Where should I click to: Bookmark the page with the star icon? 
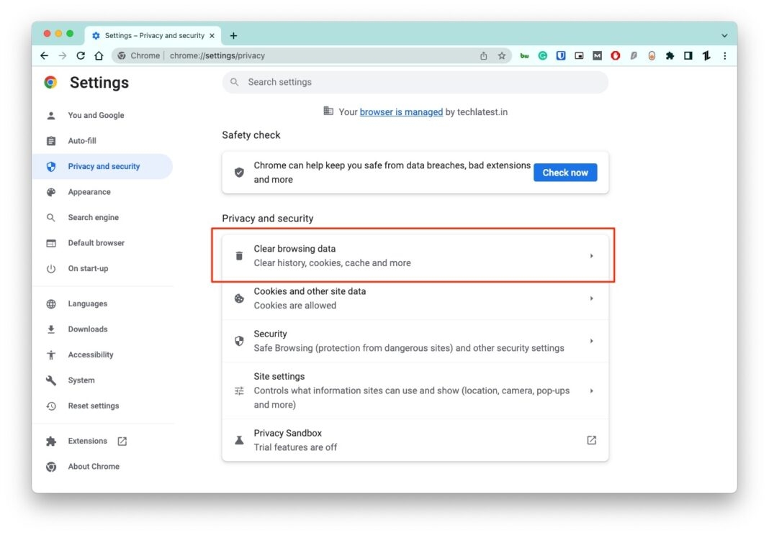pyautogui.click(x=502, y=55)
